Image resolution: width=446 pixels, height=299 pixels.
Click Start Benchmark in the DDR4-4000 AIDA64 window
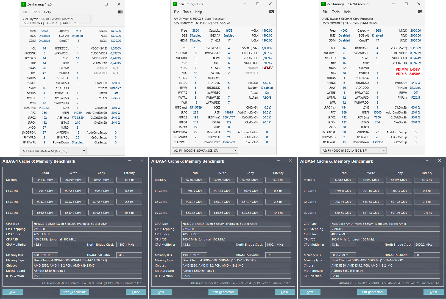pos(372,292)
